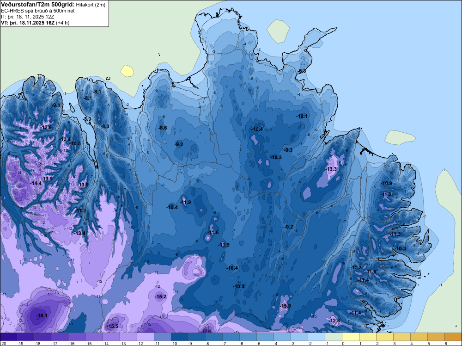Select orange swatch right of 6

click(453, 337)
